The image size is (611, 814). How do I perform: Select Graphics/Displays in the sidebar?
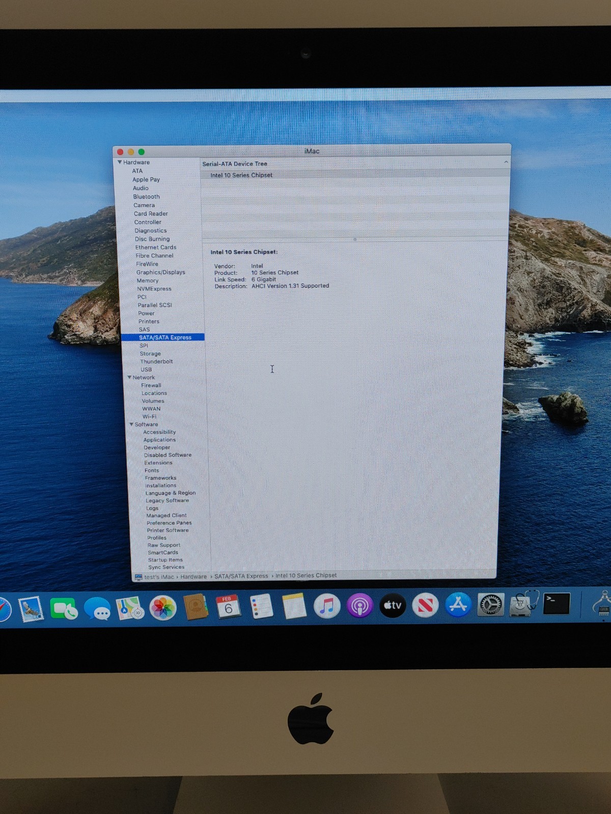pyautogui.click(x=160, y=272)
